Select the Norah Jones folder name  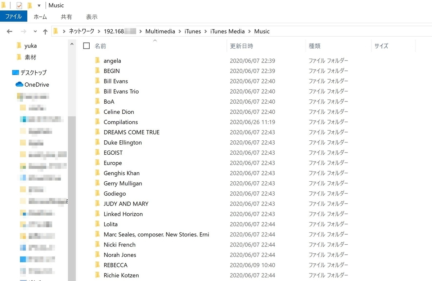(120, 255)
